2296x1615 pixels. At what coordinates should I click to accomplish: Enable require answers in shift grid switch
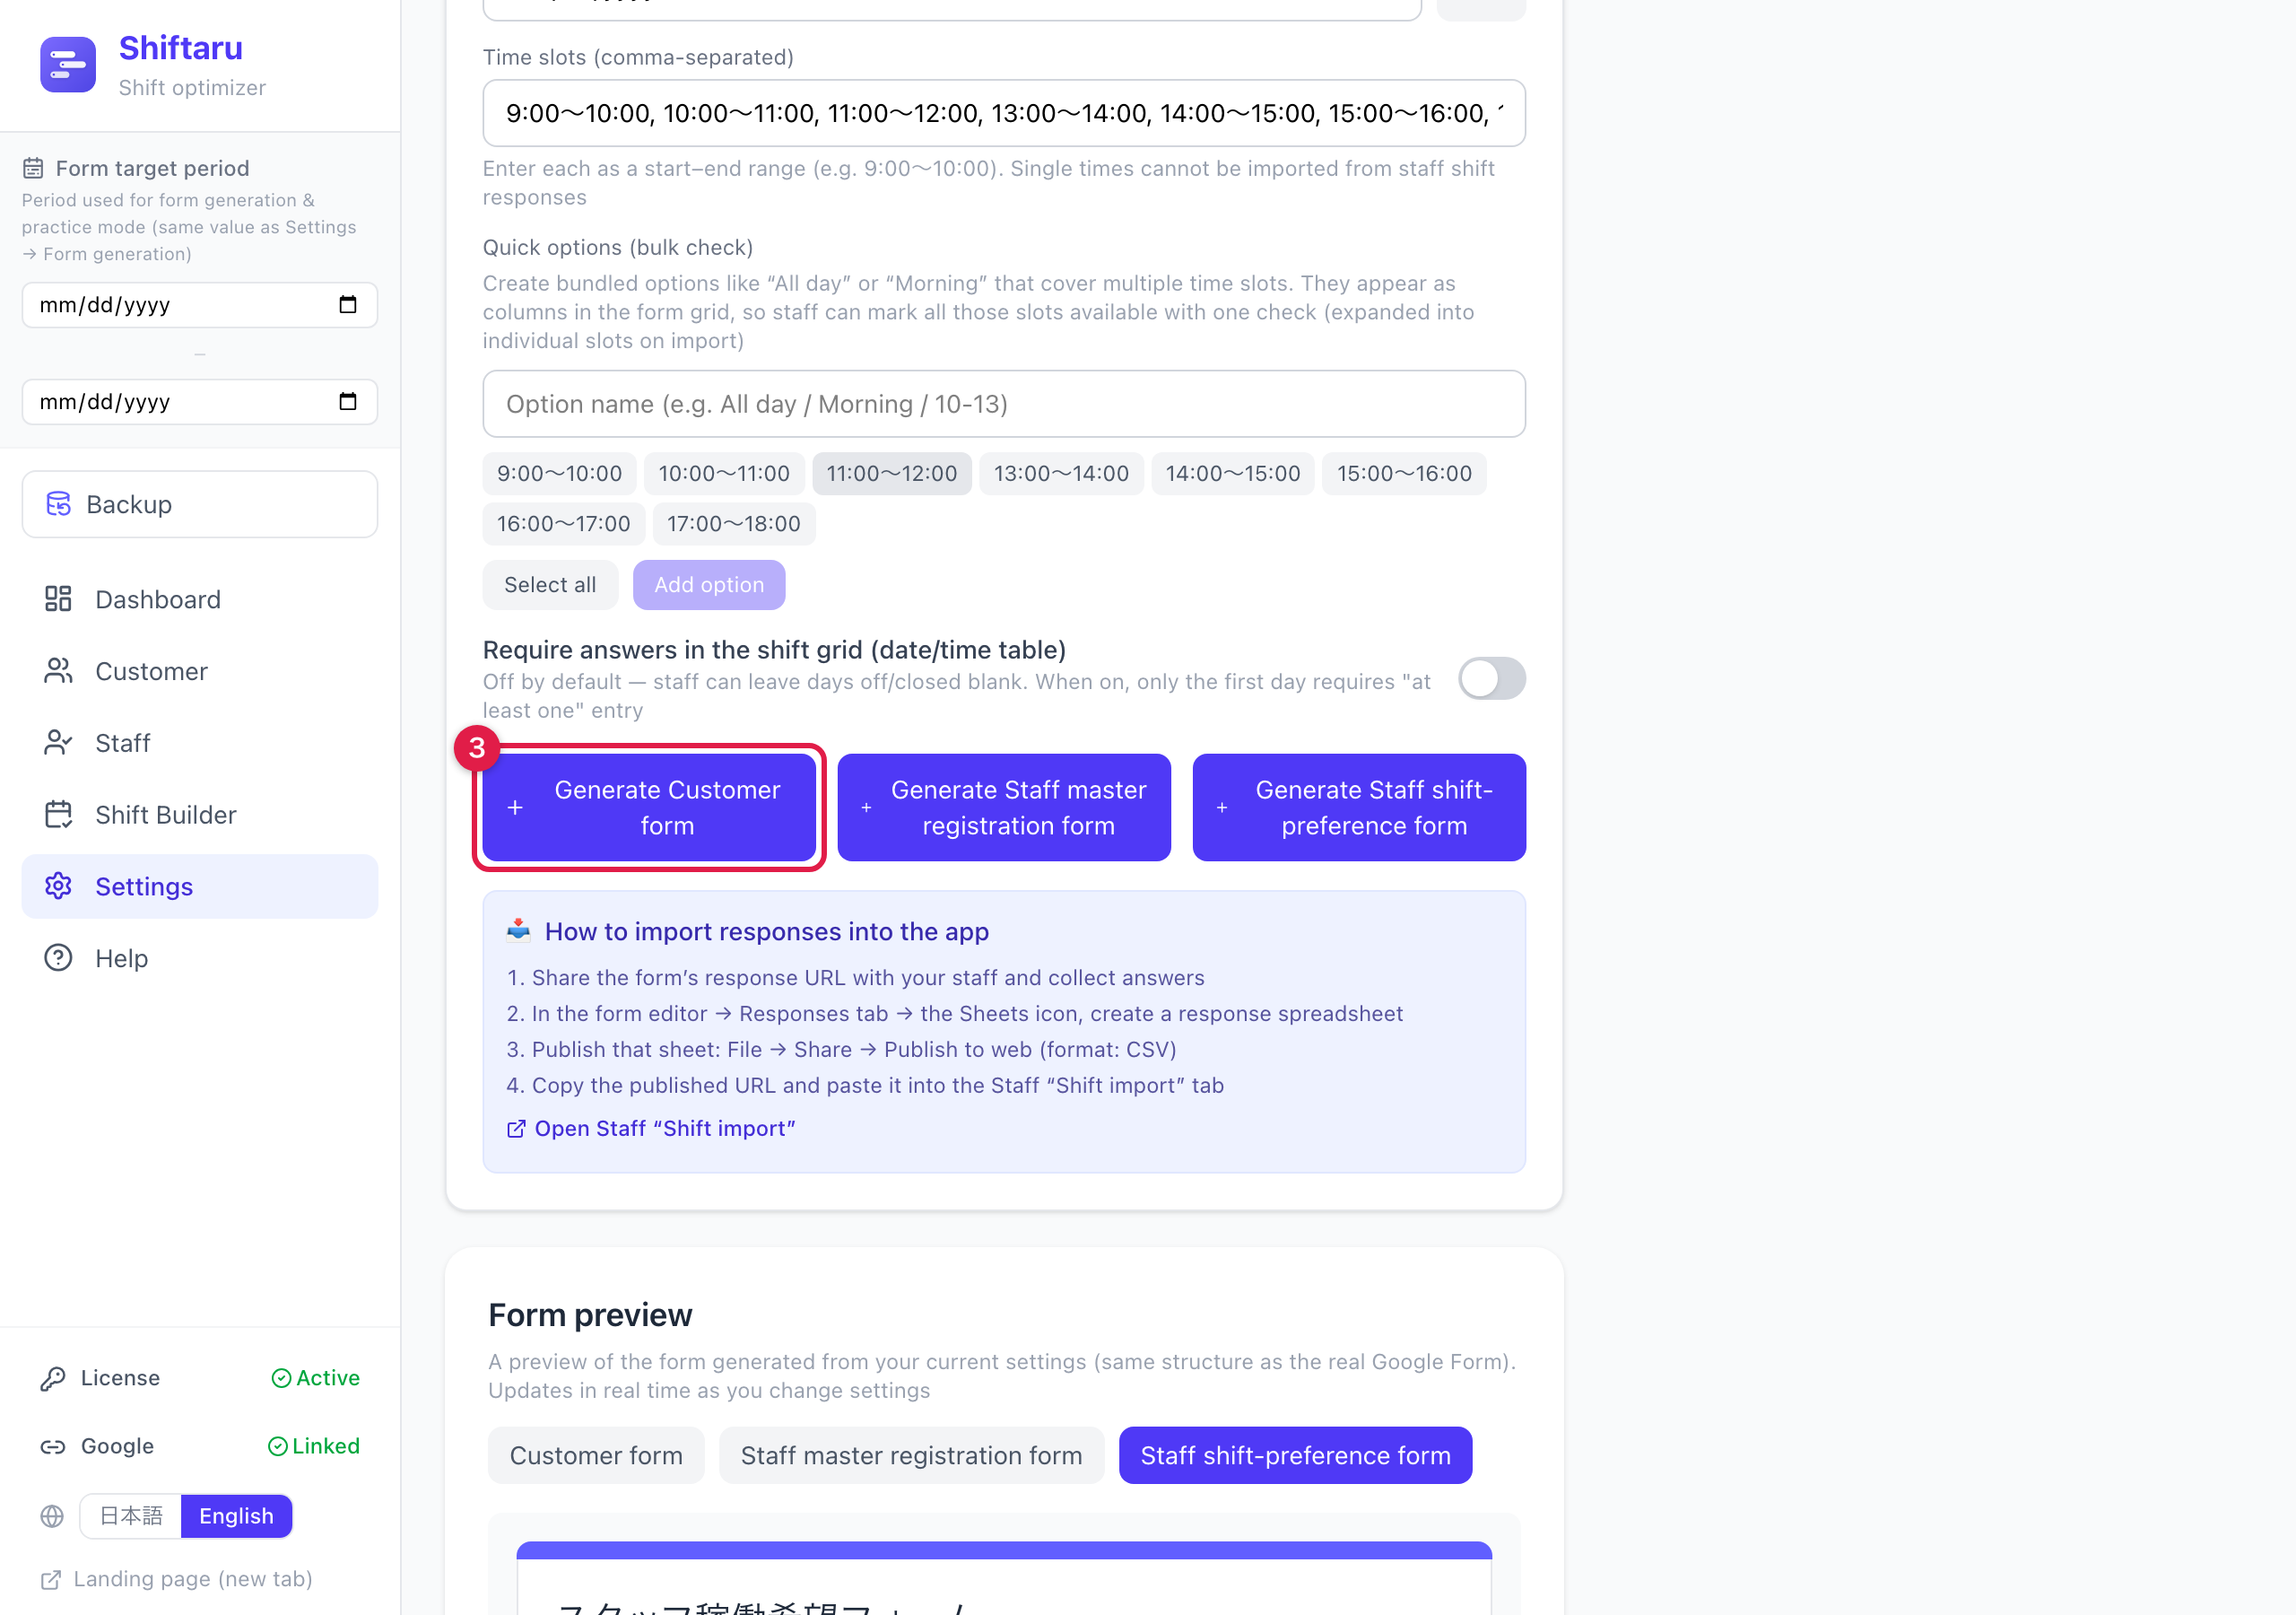pyautogui.click(x=1491, y=679)
